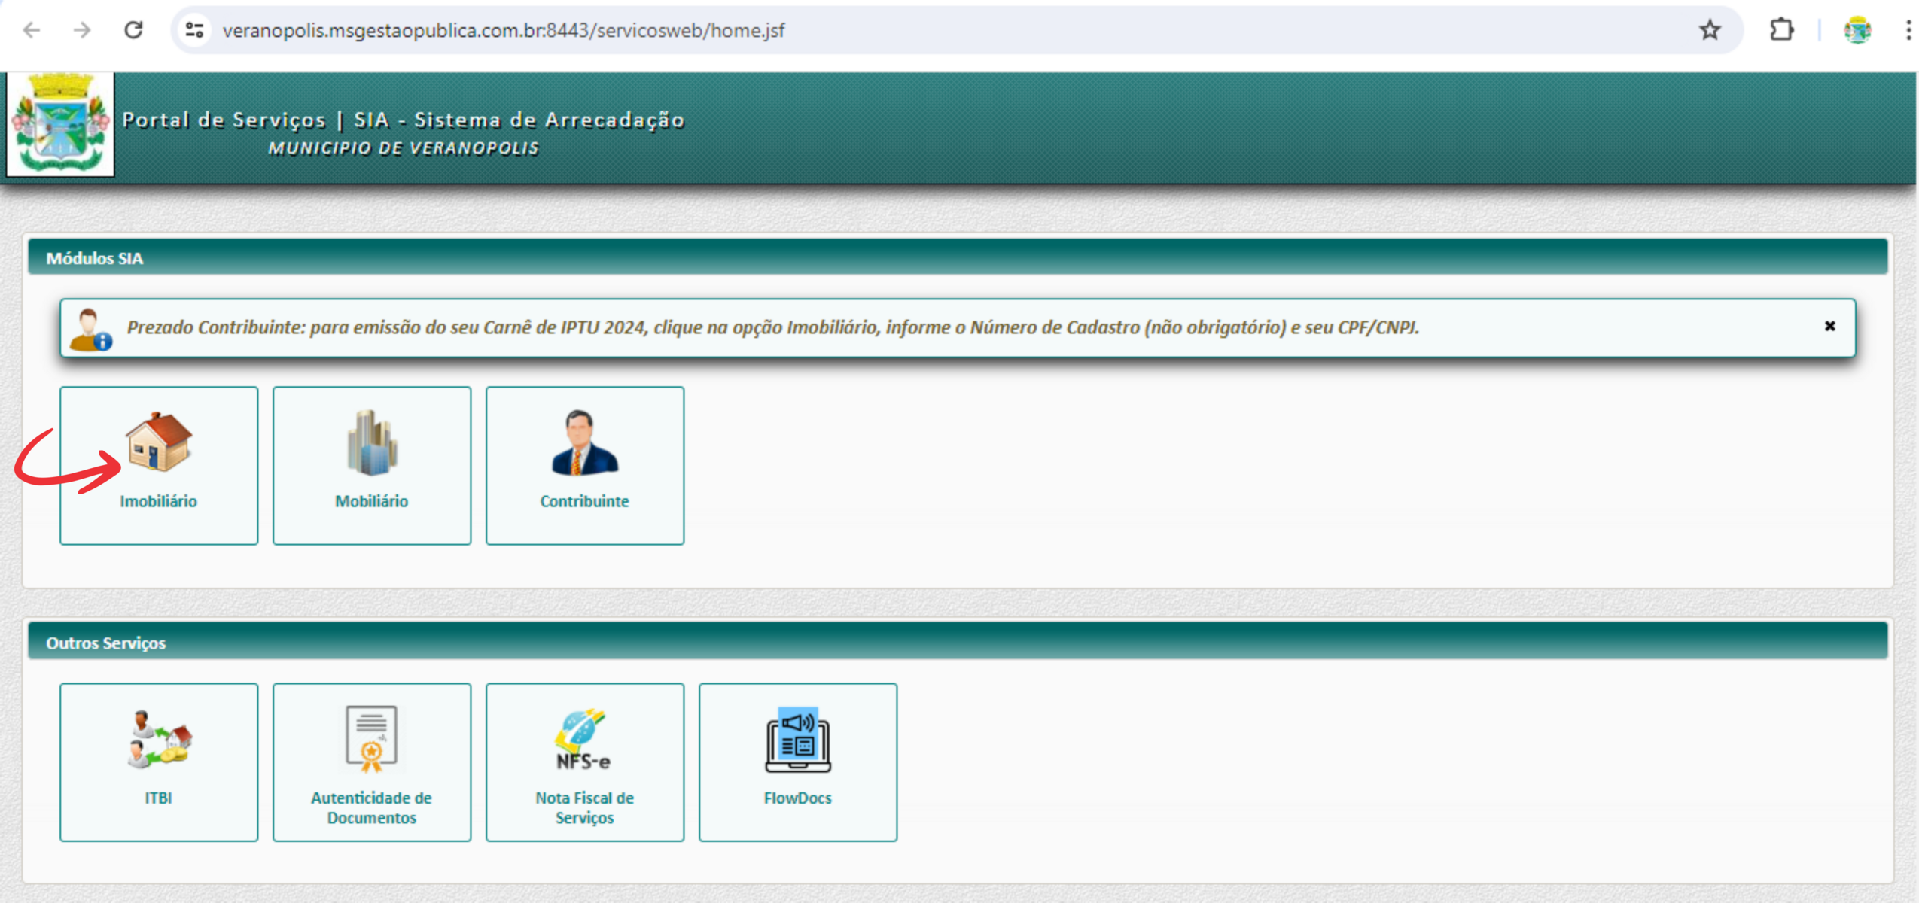The image size is (1919, 903).
Task: Open the Mobiliário buildings icon
Action: tap(371, 442)
